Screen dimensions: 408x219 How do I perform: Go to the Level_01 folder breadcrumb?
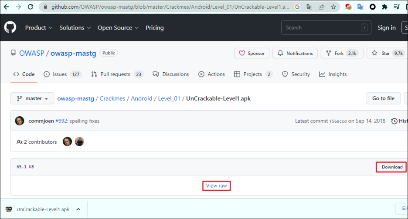tap(169, 98)
